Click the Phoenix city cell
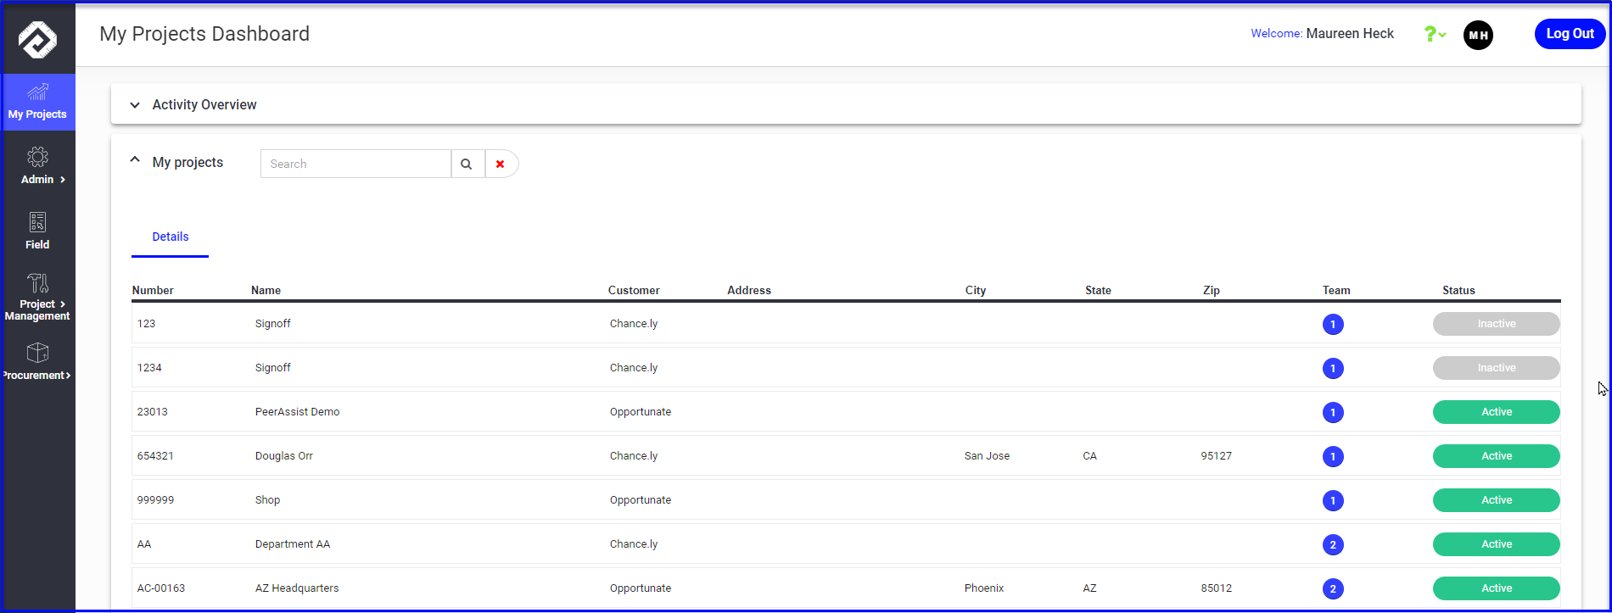The width and height of the screenshot is (1612, 613). click(984, 588)
